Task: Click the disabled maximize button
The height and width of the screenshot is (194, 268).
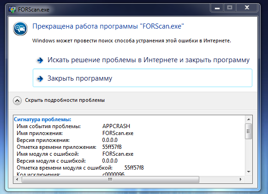Action: tap(230, 8)
